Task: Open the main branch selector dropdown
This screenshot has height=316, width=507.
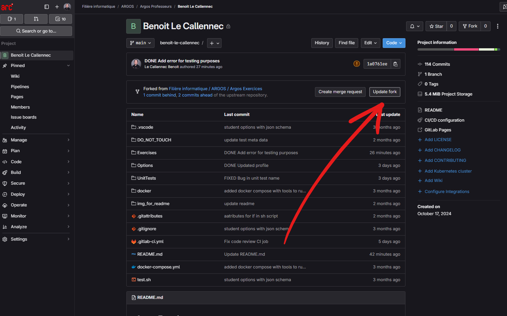Action: coord(140,43)
